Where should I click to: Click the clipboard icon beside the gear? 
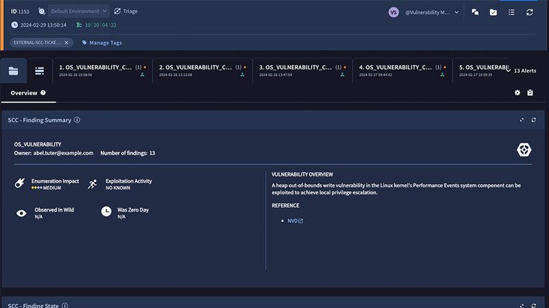(530, 92)
